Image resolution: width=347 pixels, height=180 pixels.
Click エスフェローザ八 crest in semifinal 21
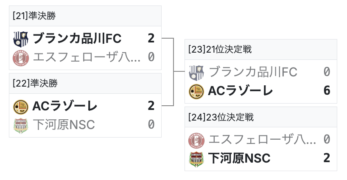20,56
